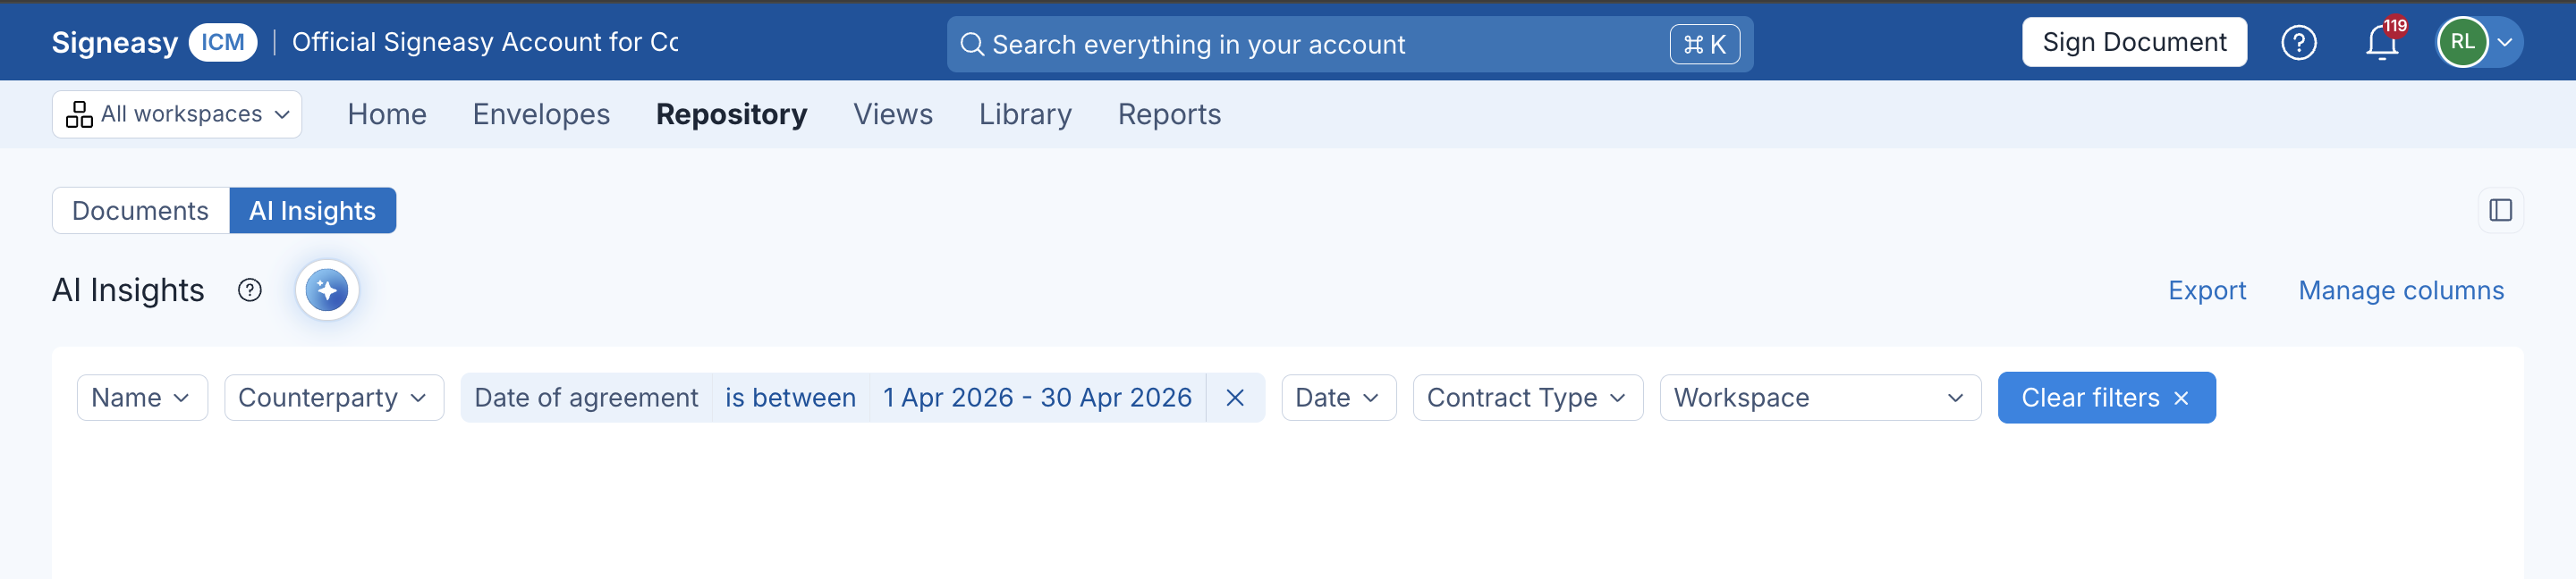Click the Clear filters button
Screen dimensions: 2576x579
[2106, 398]
